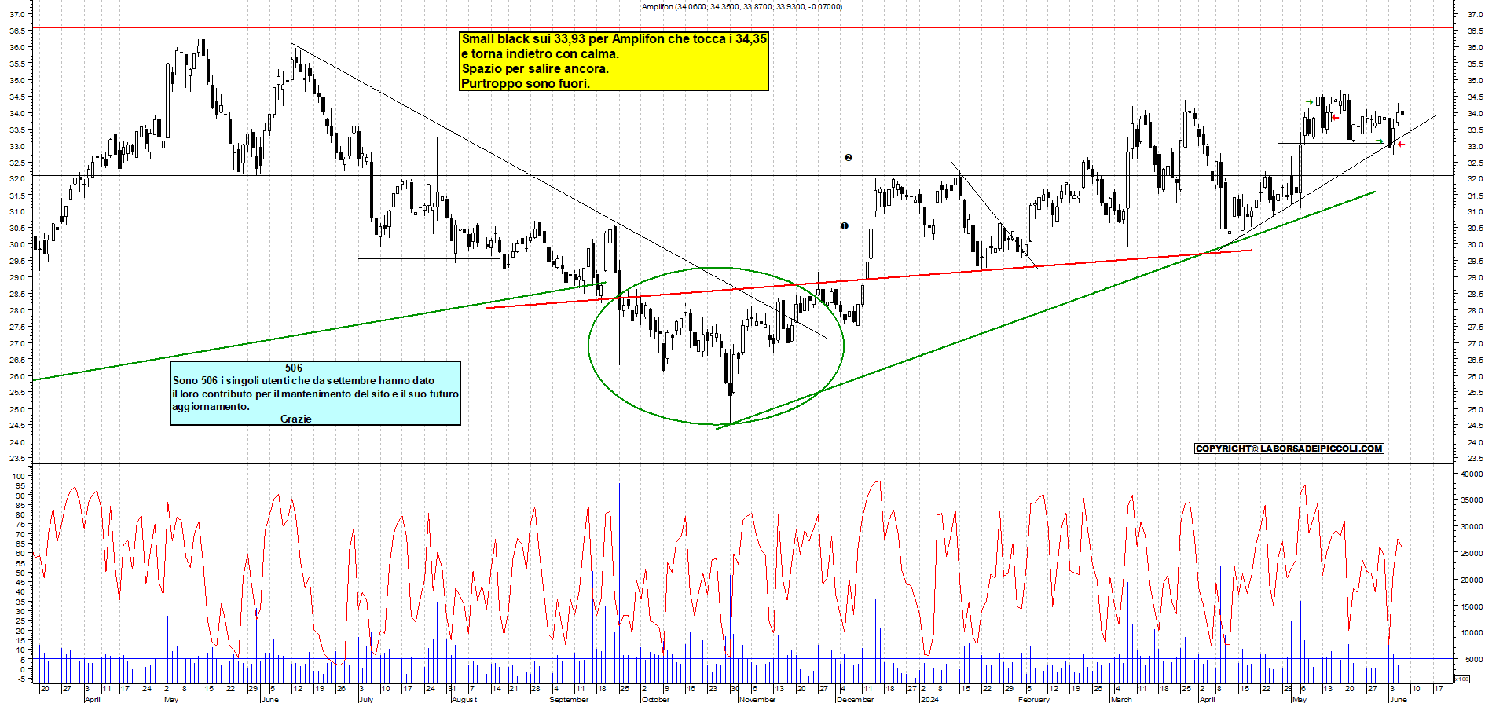Viewport: 1485px width, 703px height.
Task: Click the 10000 volume scale value
Action: click(1471, 633)
